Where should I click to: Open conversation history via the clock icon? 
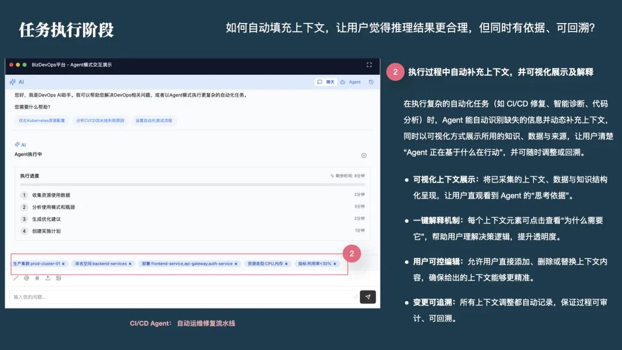371,82
